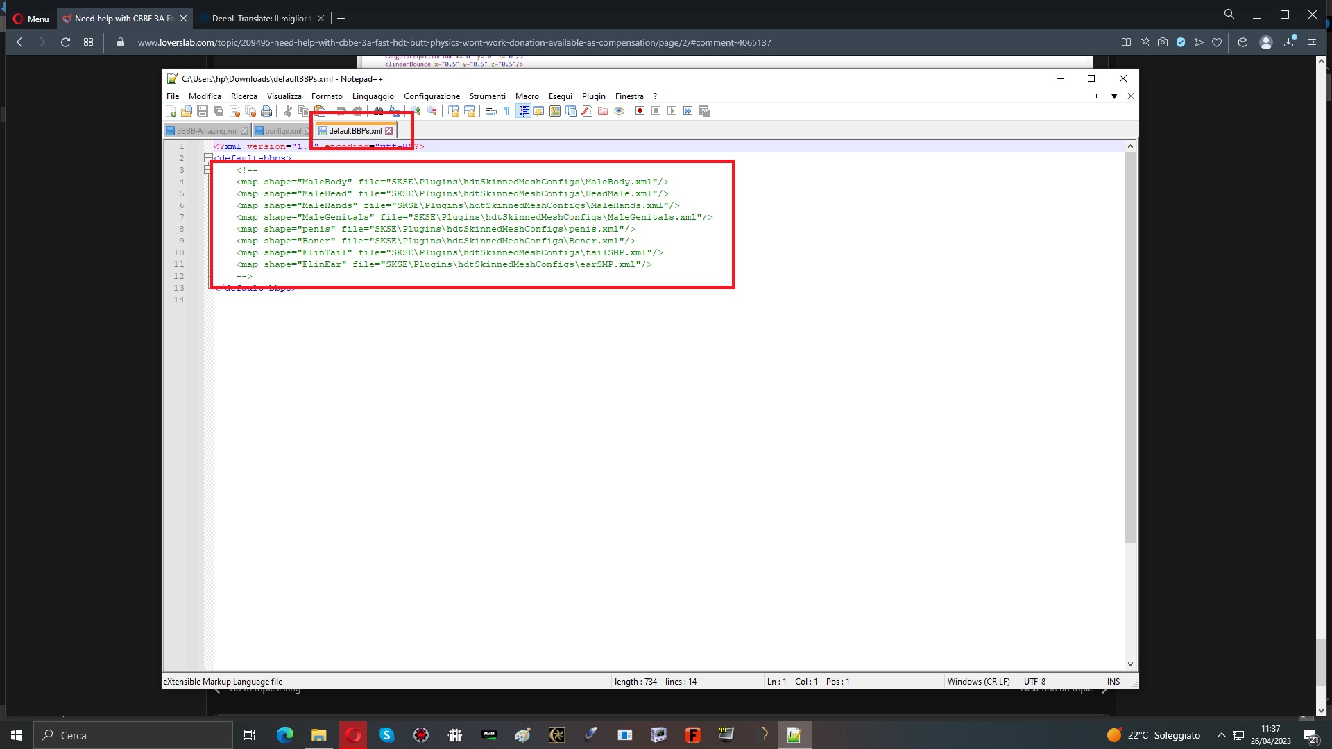Click the Opera snapshot camera icon
This screenshot has height=749, width=1332.
click(1163, 42)
